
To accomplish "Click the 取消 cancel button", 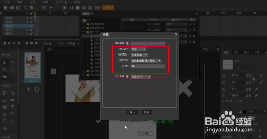I will tap(147, 112).
